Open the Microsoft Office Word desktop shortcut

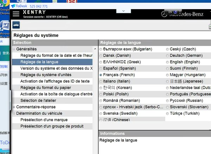[x=5, y=29]
